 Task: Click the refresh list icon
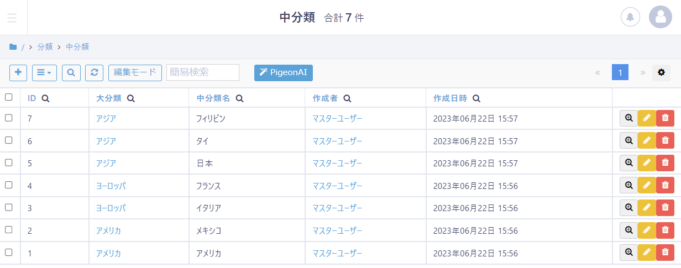94,72
